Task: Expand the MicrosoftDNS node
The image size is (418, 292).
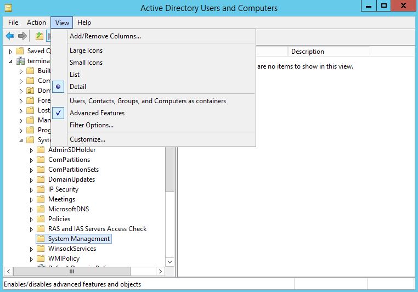Action: coord(31,210)
